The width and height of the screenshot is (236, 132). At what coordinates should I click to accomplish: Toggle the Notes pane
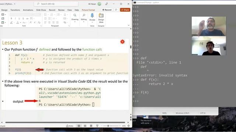[70, 126]
